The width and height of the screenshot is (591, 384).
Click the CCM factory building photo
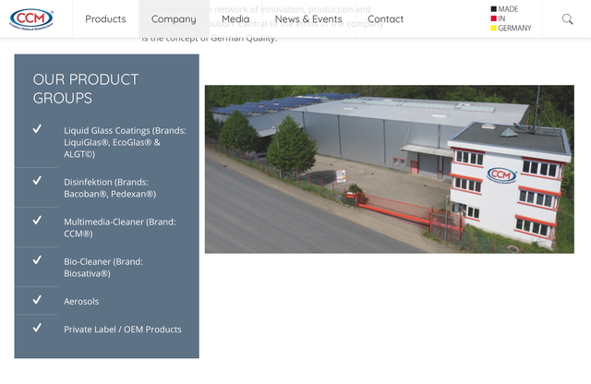(x=390, y=169)
